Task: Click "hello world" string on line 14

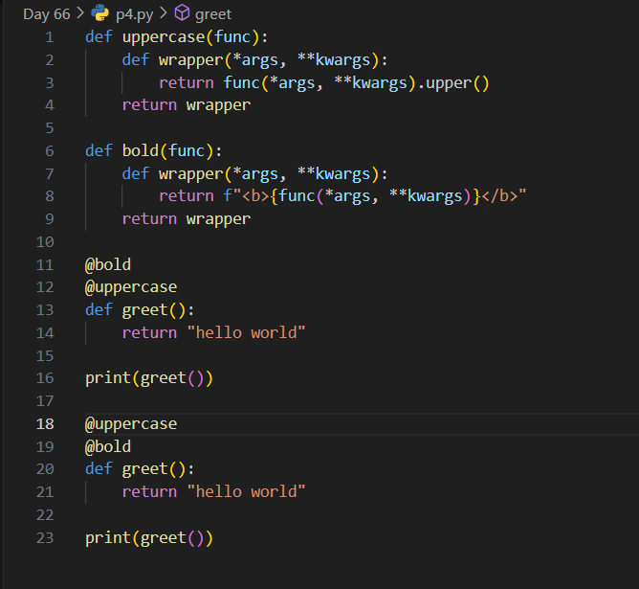Action: [x=246, y=333]
